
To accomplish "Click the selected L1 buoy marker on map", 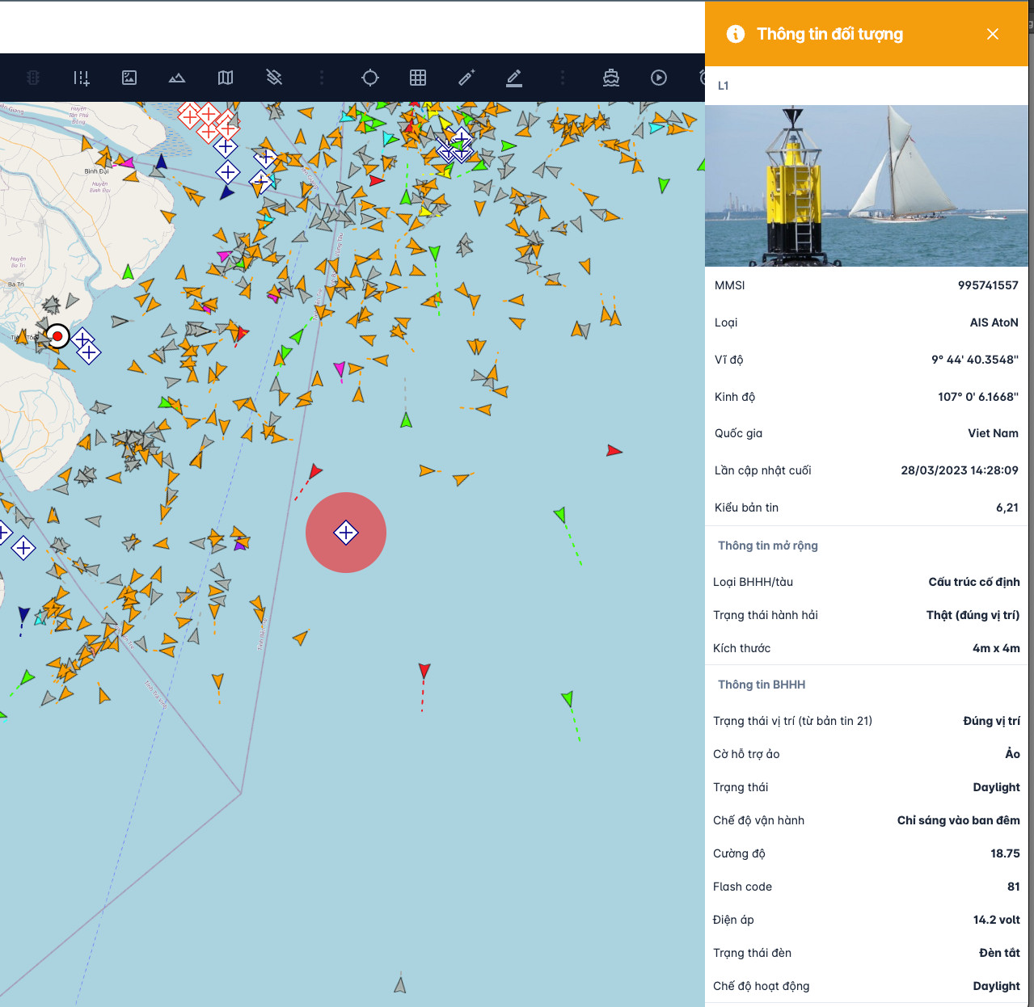I will coord(346,533).
